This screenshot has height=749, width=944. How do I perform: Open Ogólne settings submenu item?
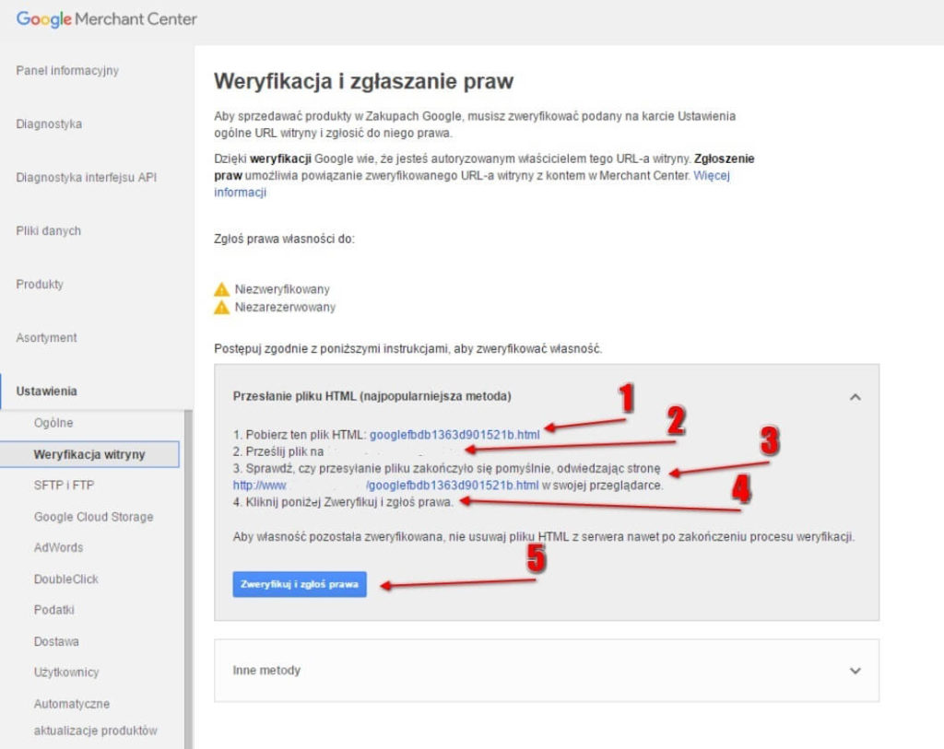pyautogui.click(x=53, y=423)
